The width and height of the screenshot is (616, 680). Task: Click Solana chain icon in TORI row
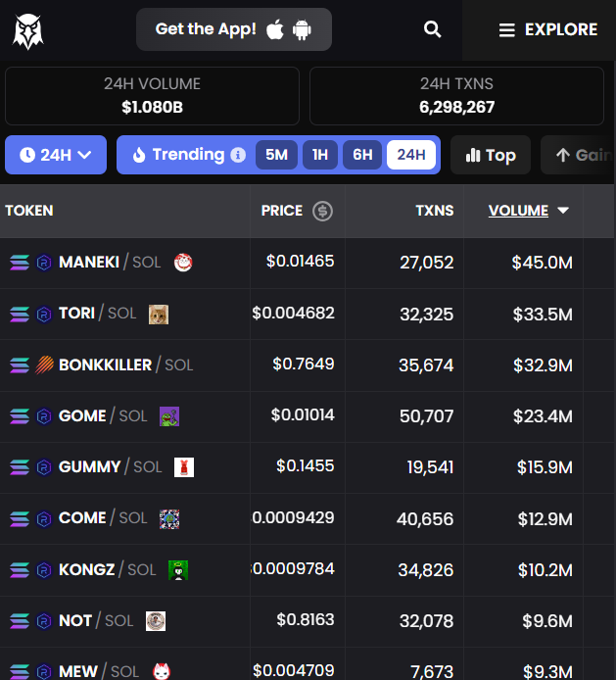[20, 314]
